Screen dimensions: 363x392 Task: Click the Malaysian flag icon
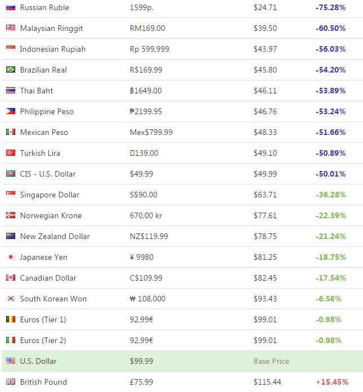[x=11, y=28]
